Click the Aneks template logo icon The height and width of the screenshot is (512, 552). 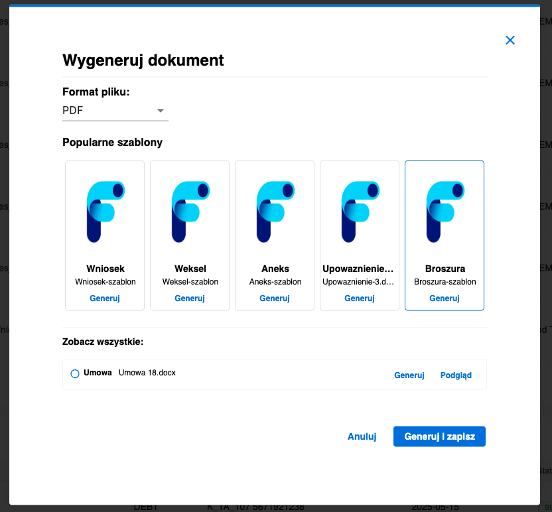pos(274,210)
